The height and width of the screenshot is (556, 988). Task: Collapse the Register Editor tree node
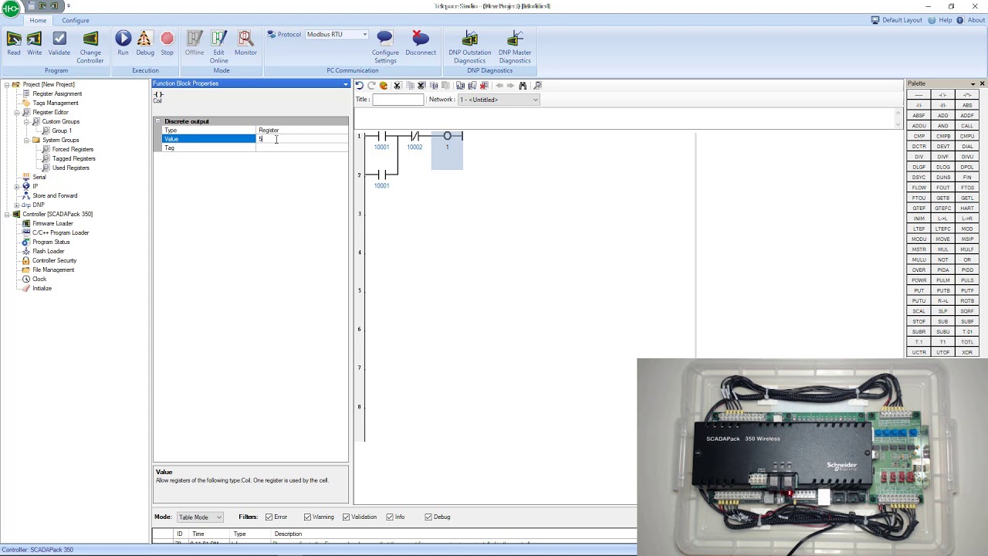point(16,112)
